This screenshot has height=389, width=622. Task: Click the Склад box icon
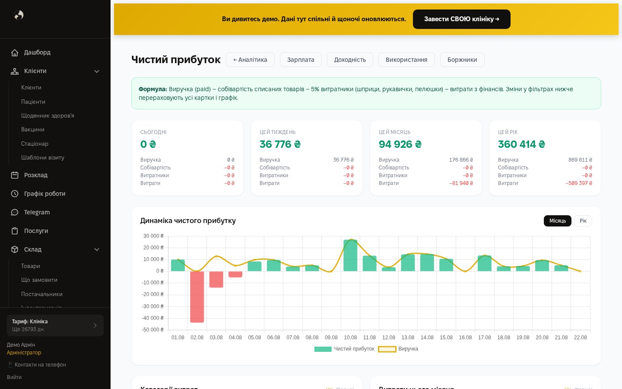15,249
